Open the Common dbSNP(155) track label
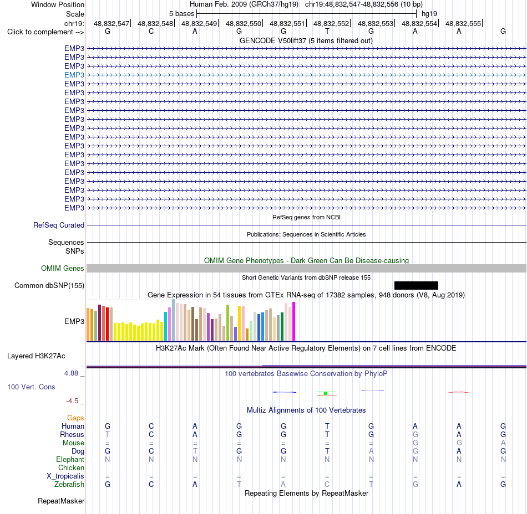Screen dimensions: 527x514 tap(49, 285)
